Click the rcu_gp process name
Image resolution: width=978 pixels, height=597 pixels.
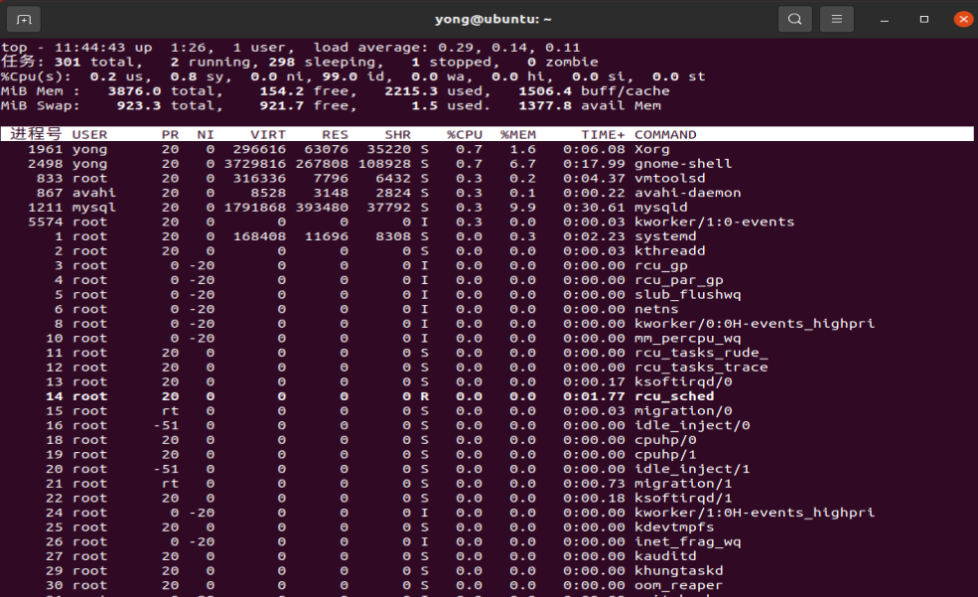click(x=661, y=266)
